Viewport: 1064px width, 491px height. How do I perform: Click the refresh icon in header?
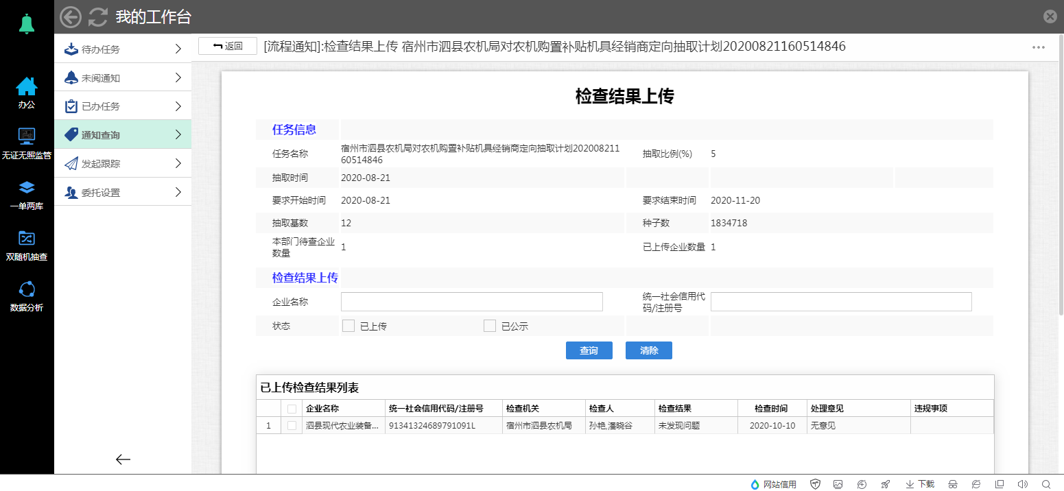point(98,17)
